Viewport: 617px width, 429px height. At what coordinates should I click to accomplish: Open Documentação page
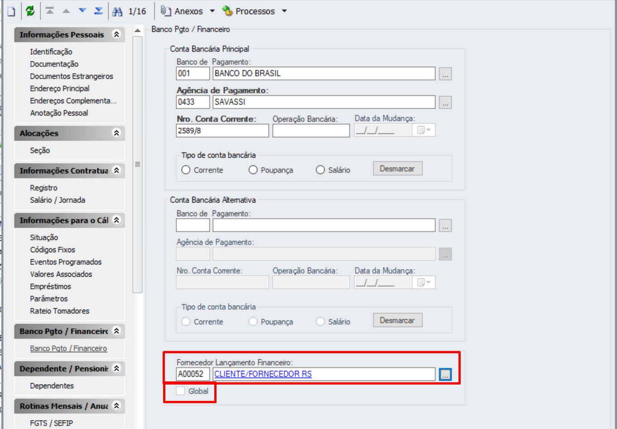pos(54,64)
